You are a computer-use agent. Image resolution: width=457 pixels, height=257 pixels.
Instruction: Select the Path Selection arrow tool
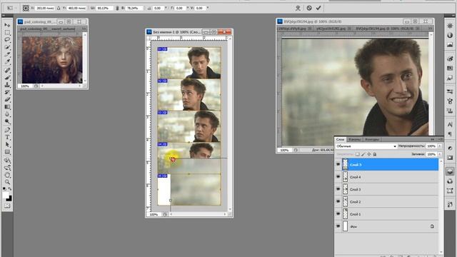coord(7,144)
